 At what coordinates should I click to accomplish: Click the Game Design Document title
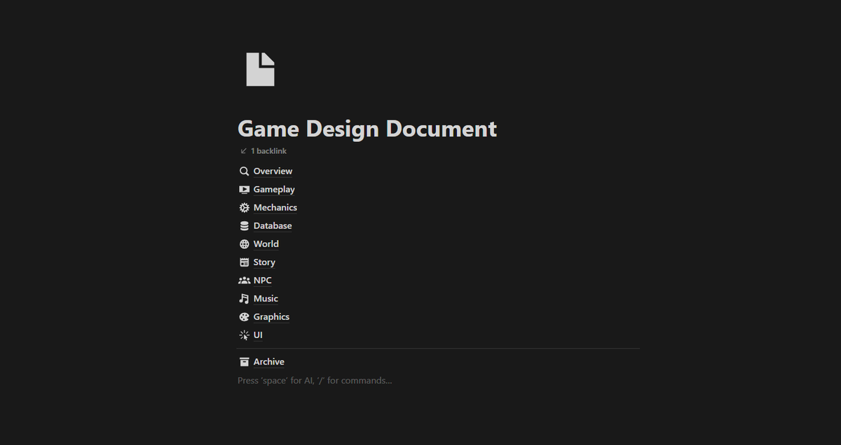point(367,129)
